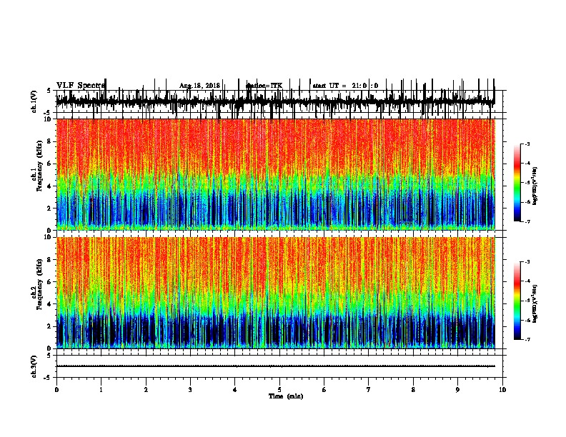Screen dimensions: 566x437
Task: Select the date text "Aug.18, 2018"
Action: pos(199,86)
